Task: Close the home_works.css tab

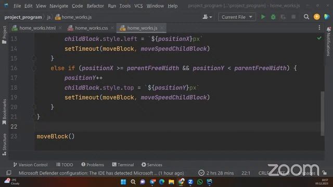Action: (x=112, y=28)
